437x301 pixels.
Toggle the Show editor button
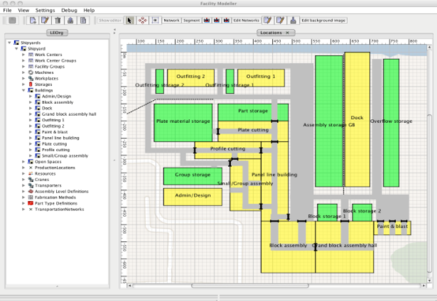(110, 20)
